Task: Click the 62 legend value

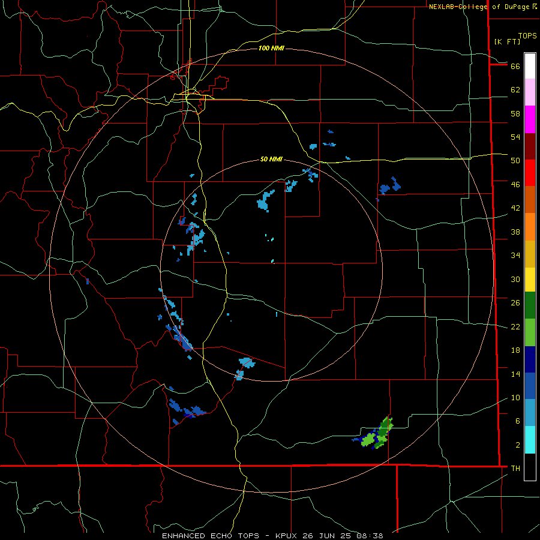Action: pyautogui.click(x=515, y=90)
